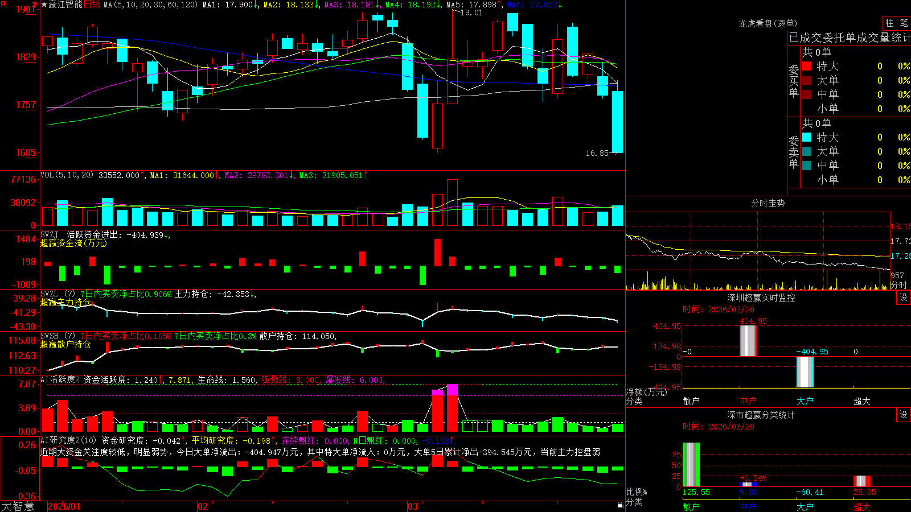Click the 19.01 high price annotation
911x512 pixels.
471,13
